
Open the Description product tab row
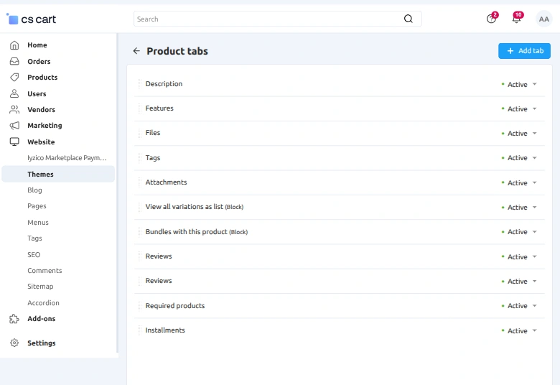(164, 83)
